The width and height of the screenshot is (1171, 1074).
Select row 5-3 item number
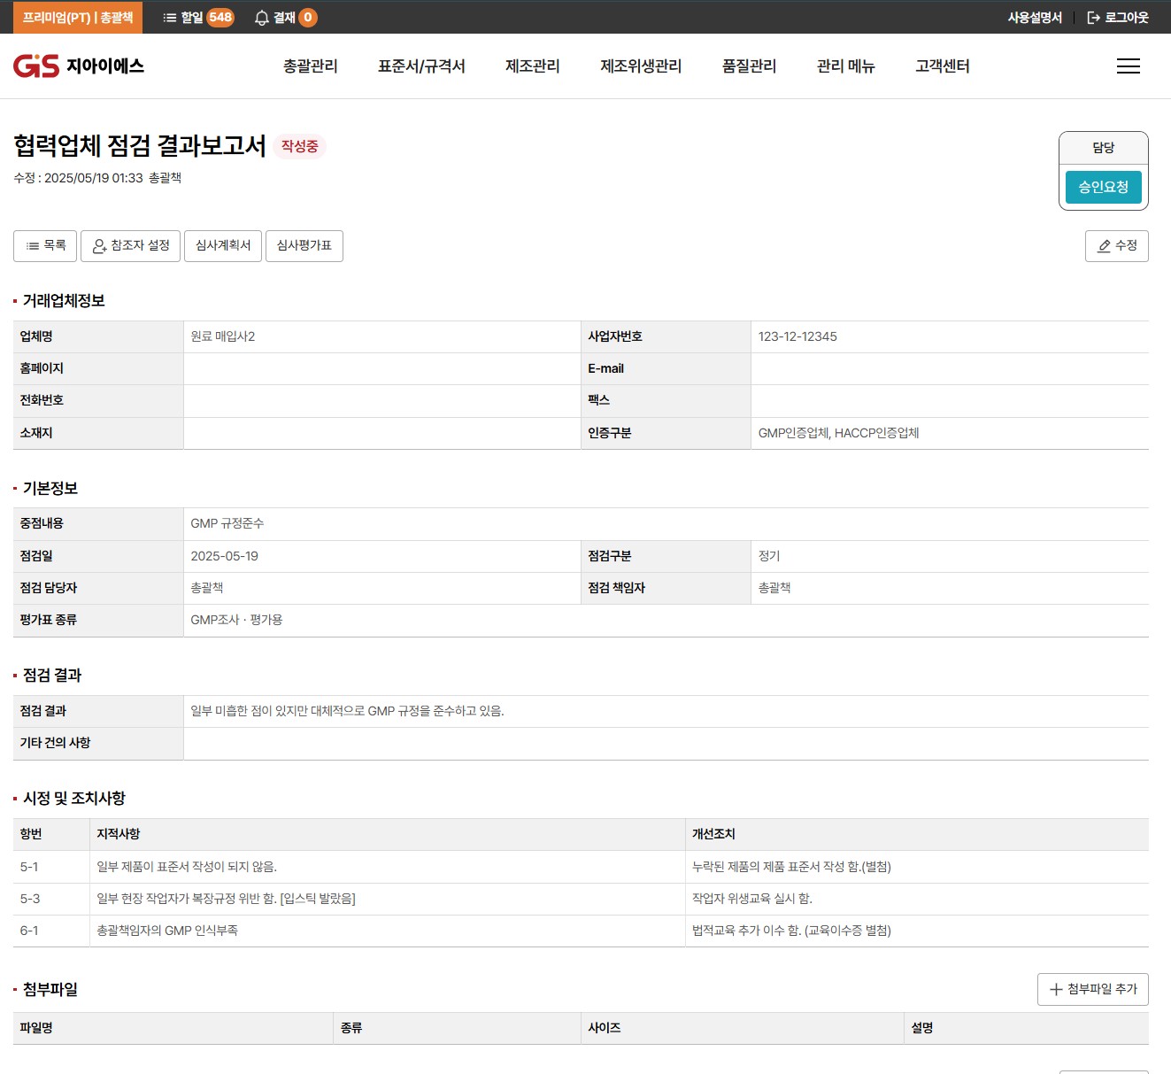click(30, 899)
